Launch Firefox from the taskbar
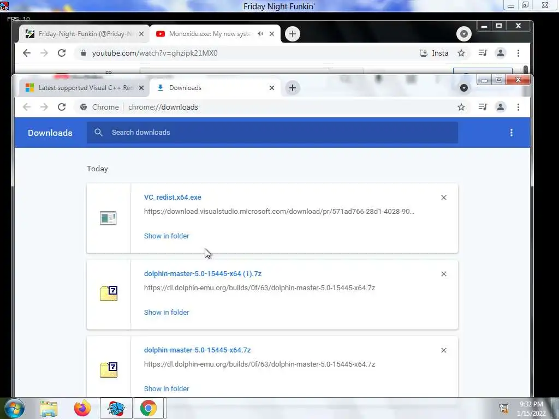Screen dimensions: 559x419 pyautogui.click(x=82, y=408)
